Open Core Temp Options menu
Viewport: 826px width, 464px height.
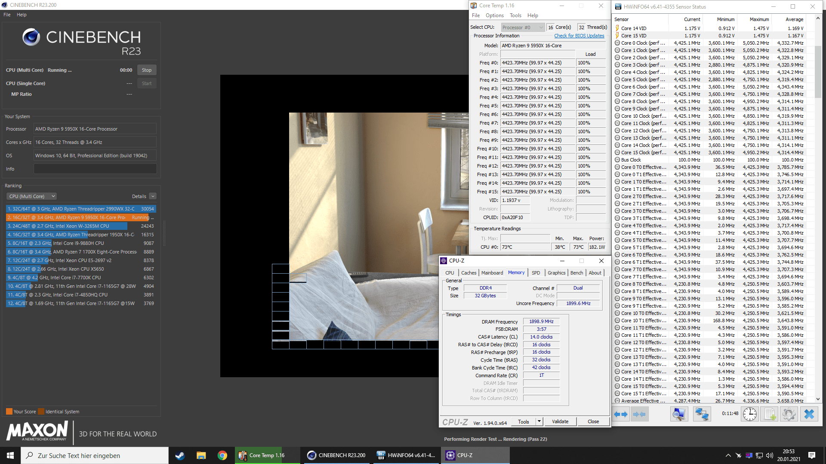(495, 15)
